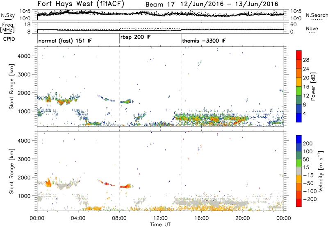The width and height of the screenshot is (328, 227).
Task: Select the 'N.Sky' legend label
Action: tap(8, 15)
